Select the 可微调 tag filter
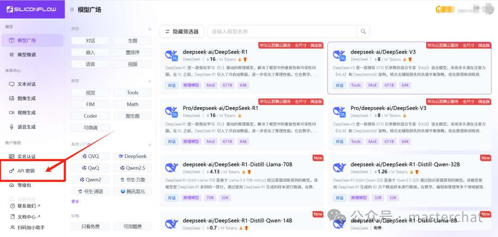Screen dimensions: 498x237 coord(90,128)
